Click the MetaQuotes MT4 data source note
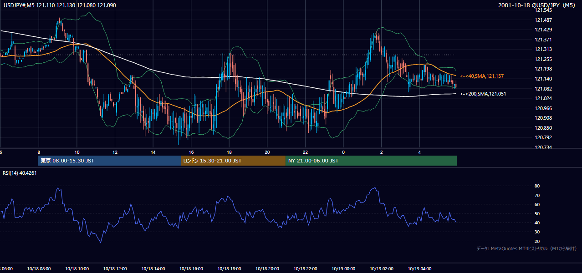This screenshot has height=273, width=582. click(527, 248)
